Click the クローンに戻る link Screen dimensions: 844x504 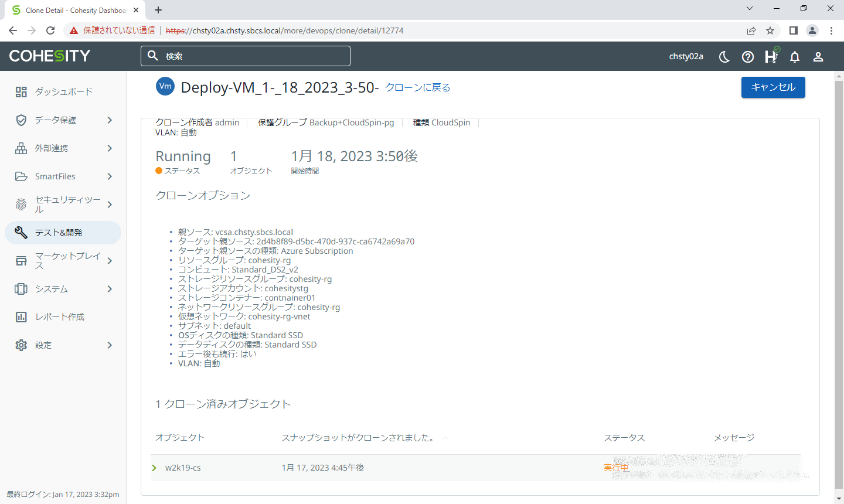click(x=418, y=87)
